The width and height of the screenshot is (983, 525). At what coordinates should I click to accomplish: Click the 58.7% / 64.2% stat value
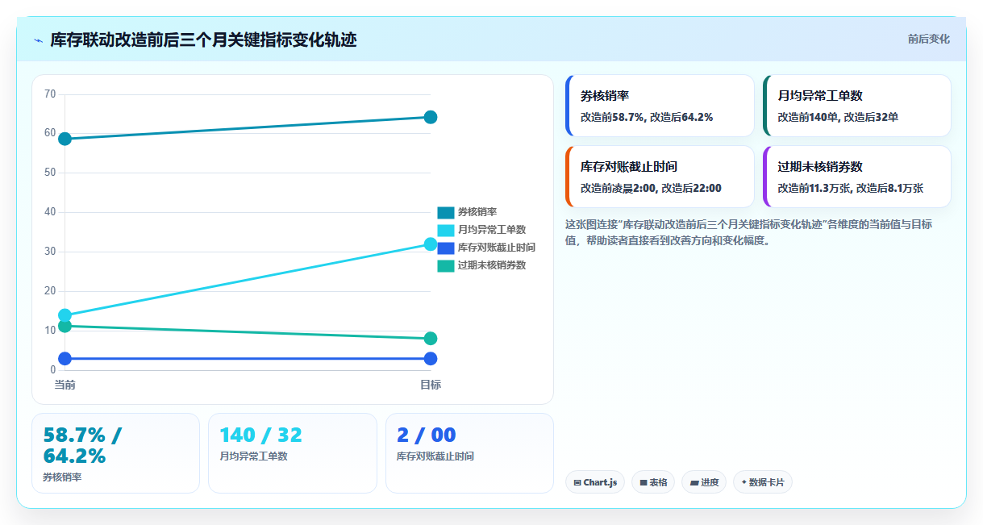pos(82,445)
